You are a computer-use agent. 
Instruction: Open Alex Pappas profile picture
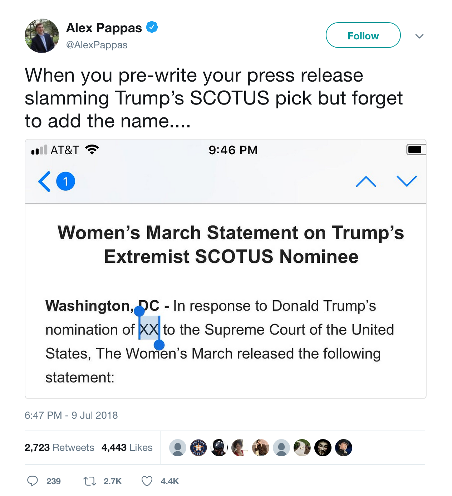click(41, 36)
